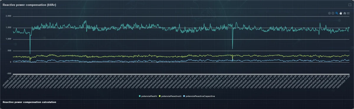354x109 pixels.
Task: Click the zoom out minus icon
Action: coord(333,13)
